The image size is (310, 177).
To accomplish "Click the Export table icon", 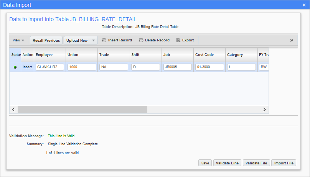I will 178,40.
